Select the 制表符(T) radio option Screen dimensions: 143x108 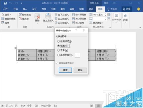click(63, 46)
